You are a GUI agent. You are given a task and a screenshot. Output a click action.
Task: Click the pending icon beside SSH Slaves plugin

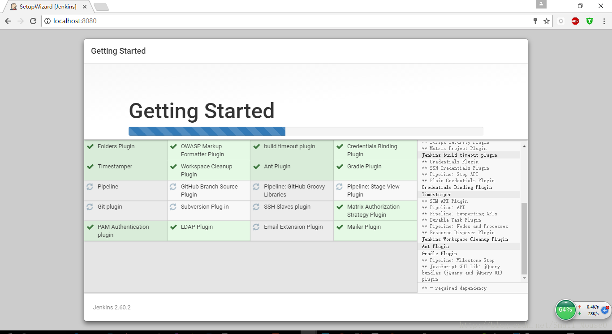[x=256, y=207]
